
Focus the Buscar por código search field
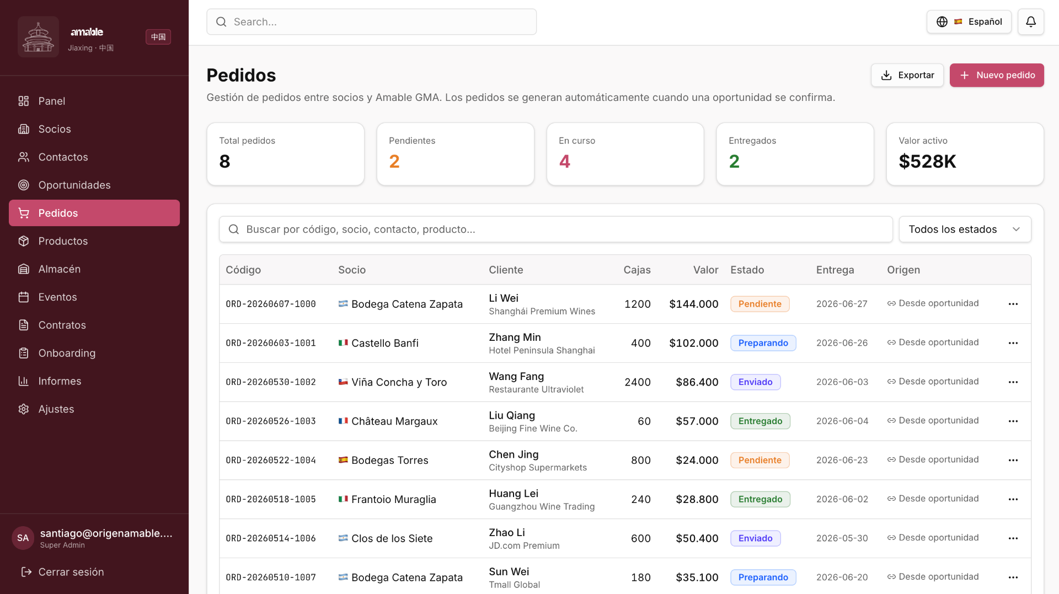click(555, 229)
